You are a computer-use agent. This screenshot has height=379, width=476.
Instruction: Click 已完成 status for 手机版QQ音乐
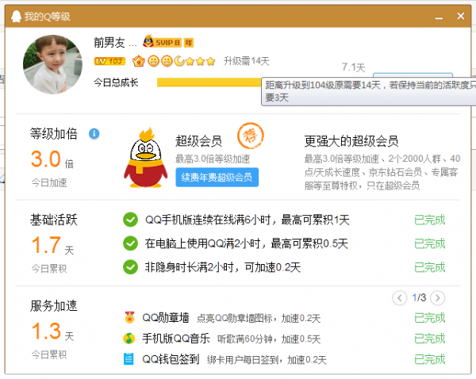430,339
